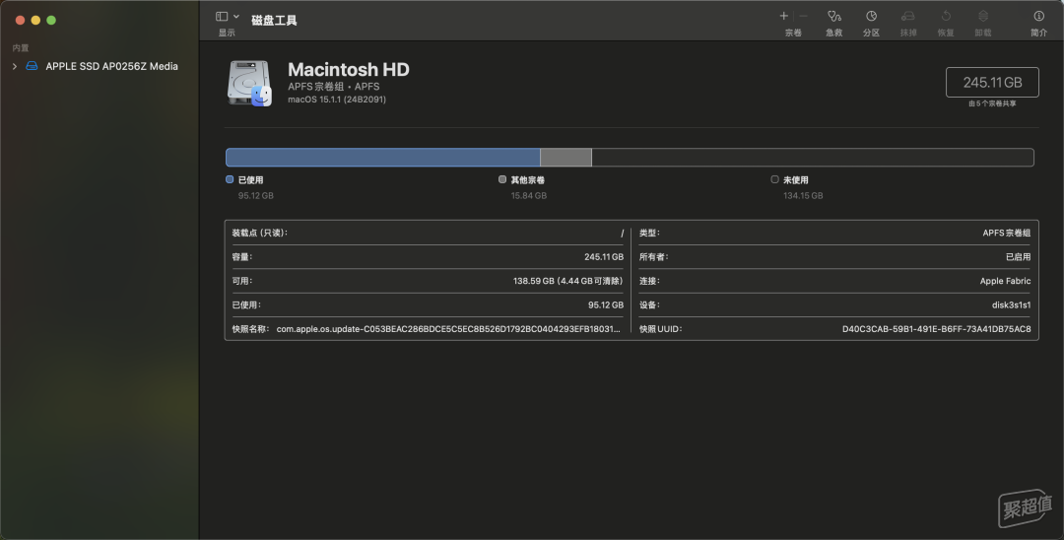Click the 95.12 GB used legend value
Screen dimensions: 1064x540
pyautogui.click(x=256, y=195)
